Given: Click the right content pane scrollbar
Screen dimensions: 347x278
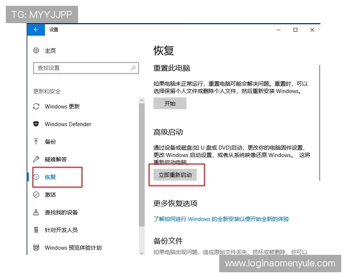Looking at the screenshot, I should tap(320, 123).
